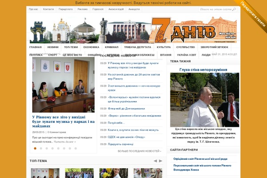This screenshot has height=178, width=267.
Task: Click first TOP-TEMA thumbnail with wall emblems
Action: click(45, 173)
